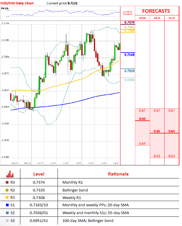182x226 pixels.
Task: Click the Support & Resistance column label
Action: point(128,13)
